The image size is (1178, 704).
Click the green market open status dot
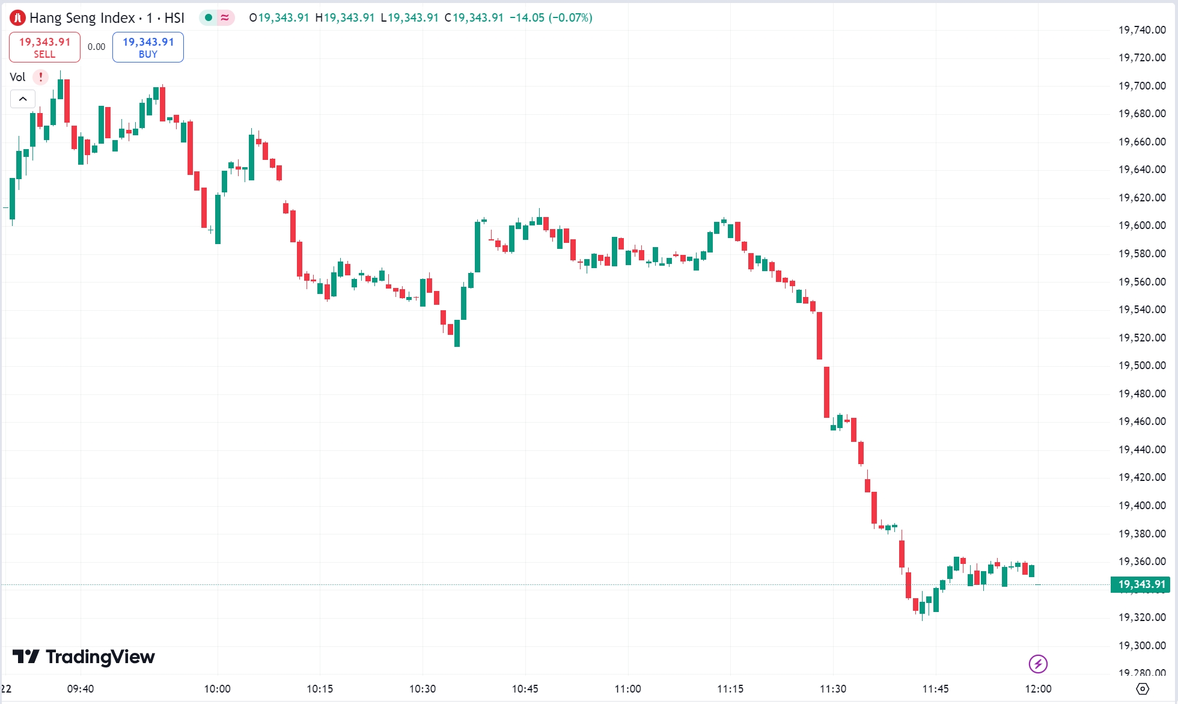[x=208, y=18]
